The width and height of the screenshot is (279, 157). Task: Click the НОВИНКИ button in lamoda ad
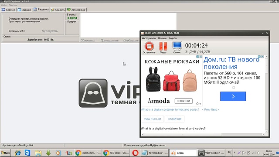pos(184,101)
